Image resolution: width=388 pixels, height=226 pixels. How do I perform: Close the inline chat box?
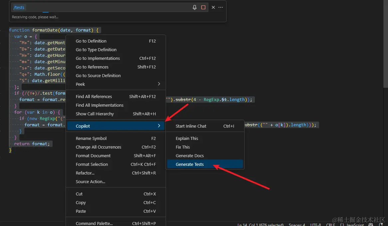(213, 7)
